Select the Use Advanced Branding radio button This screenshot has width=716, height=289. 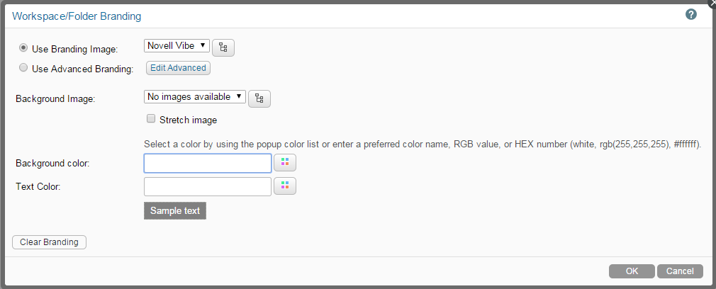coord(24,69)
